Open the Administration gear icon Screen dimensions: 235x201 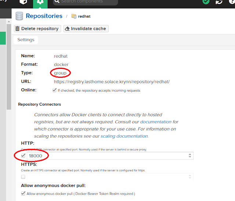coord(40,3)
